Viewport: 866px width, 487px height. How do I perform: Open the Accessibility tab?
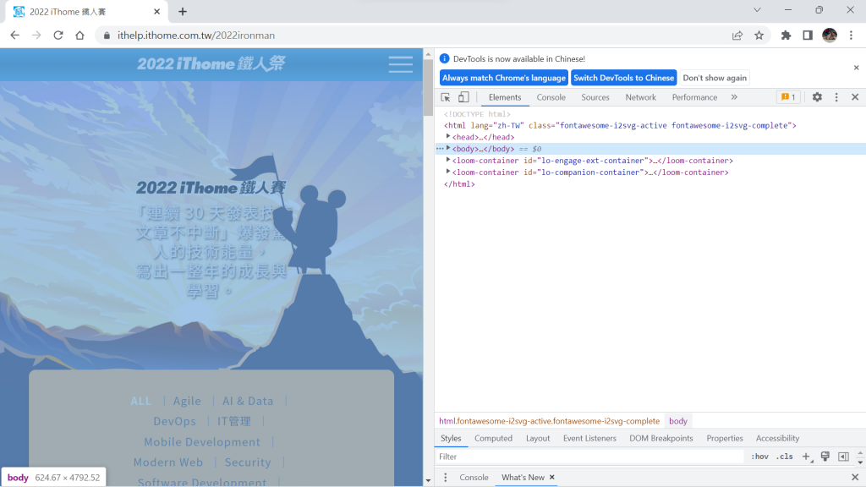coord(777,439)
